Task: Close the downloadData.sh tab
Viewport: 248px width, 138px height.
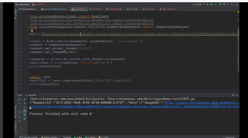Action: 38,9
